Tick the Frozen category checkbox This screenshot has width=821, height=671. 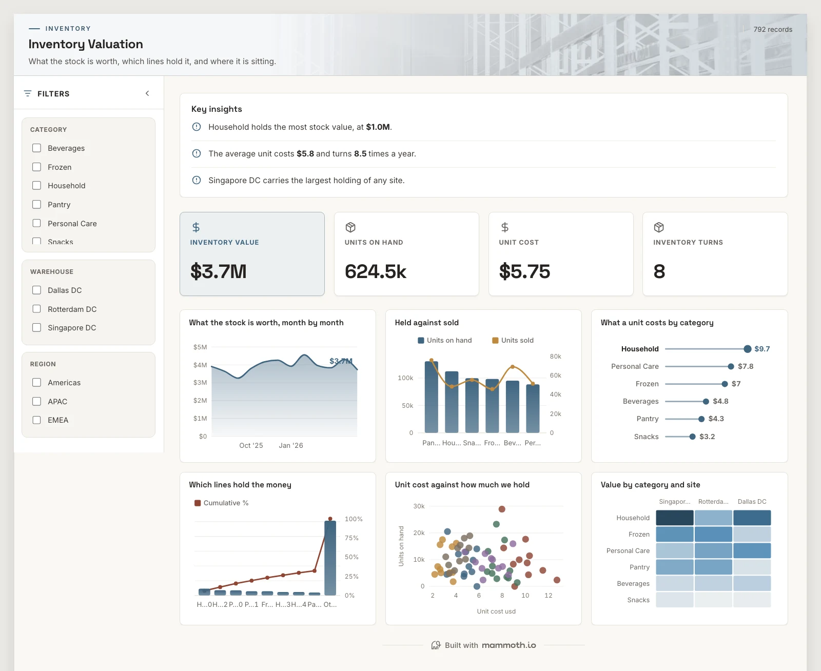(x=36, y=167)
